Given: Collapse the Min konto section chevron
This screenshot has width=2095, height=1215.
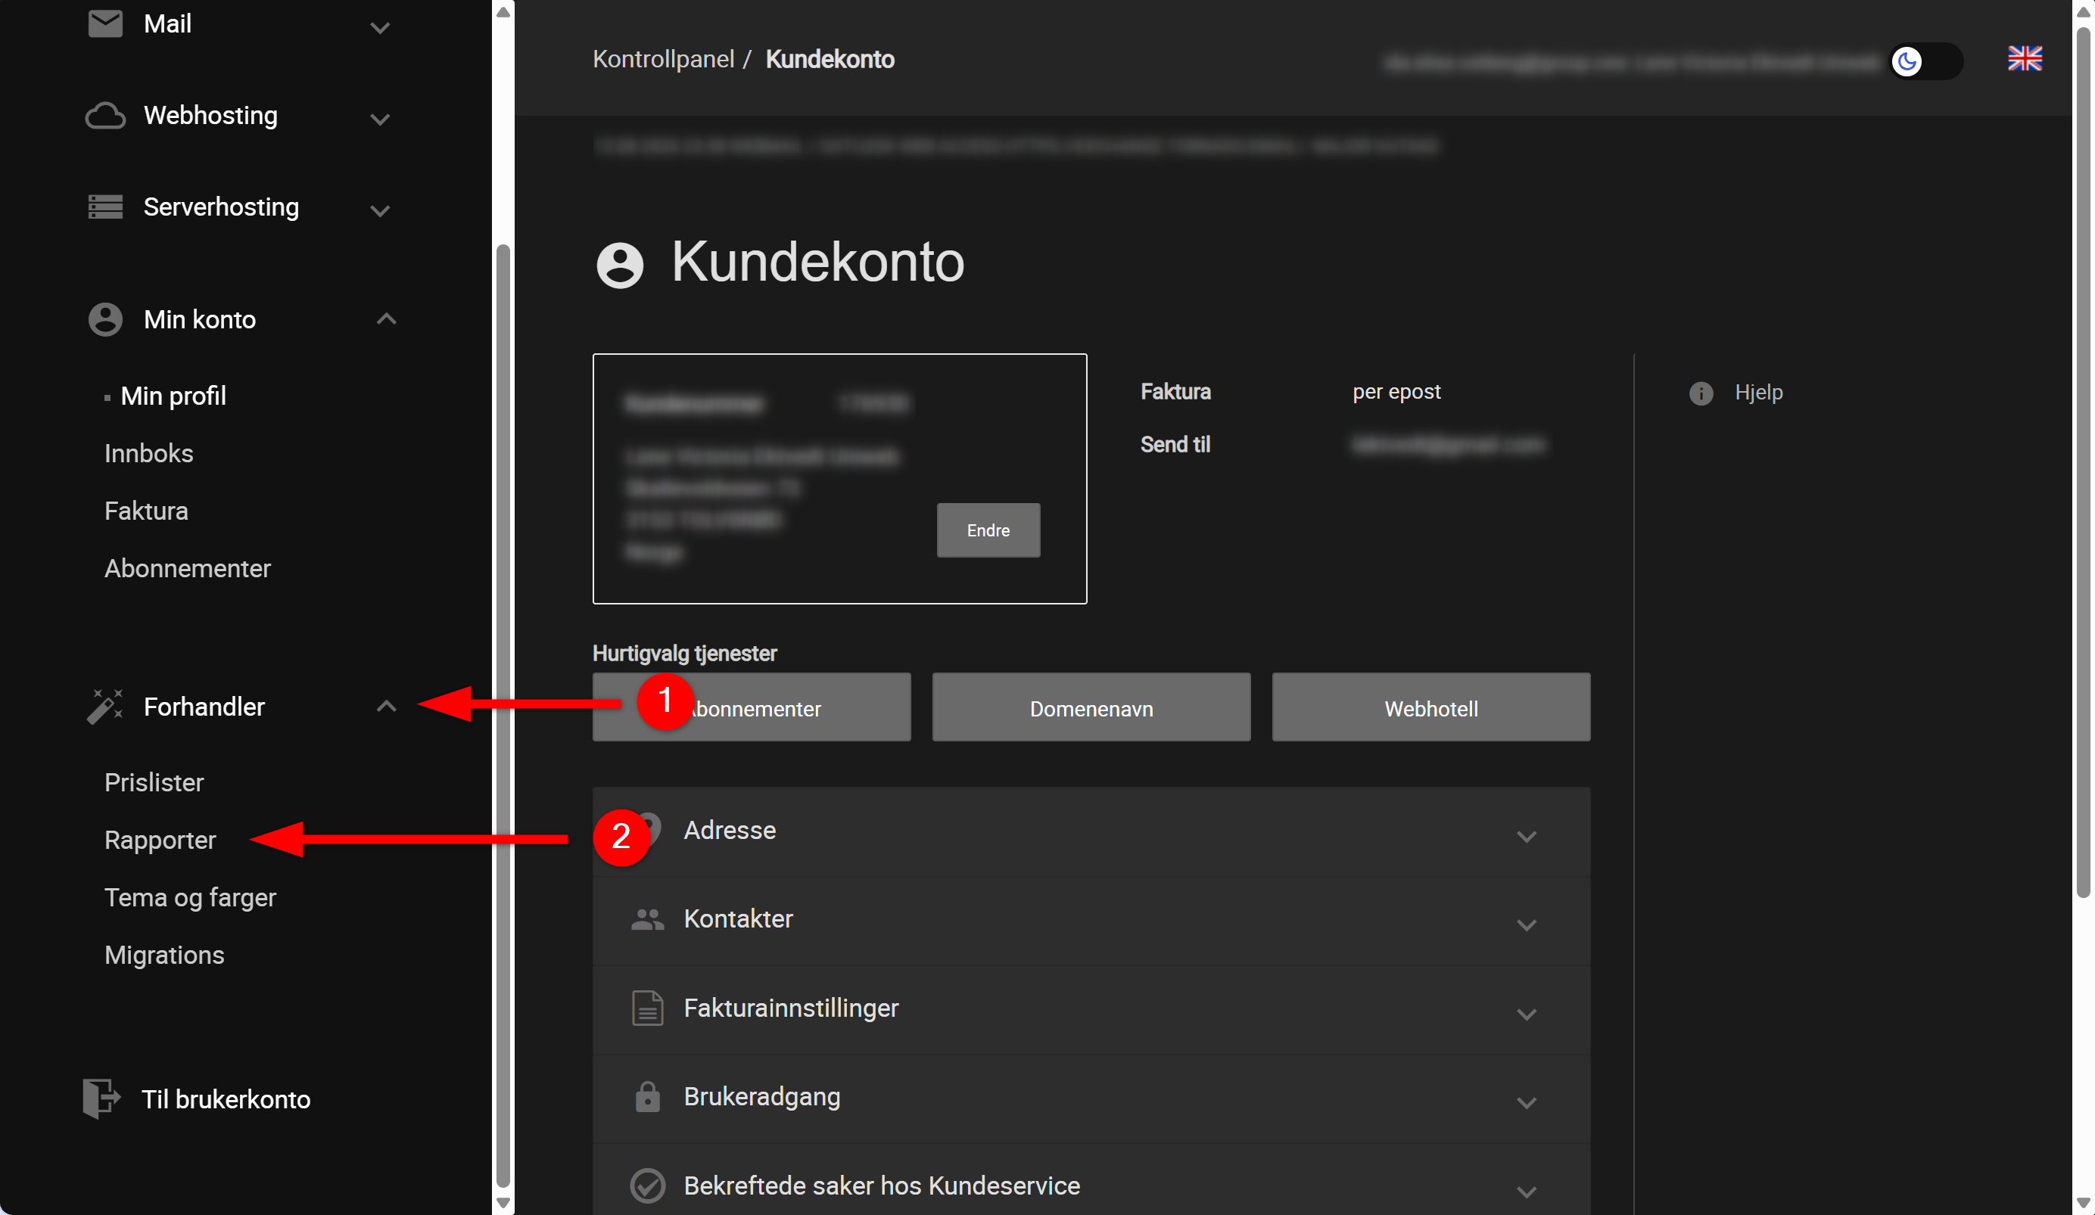Looking at the screenshot, I should pyautogui.click(x=386, y=319).
